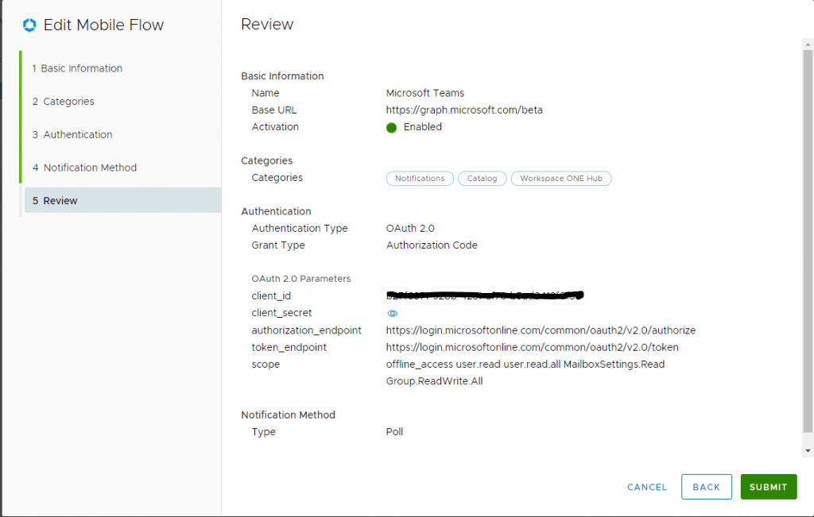This screenshot has width=814, height=517.
Task: Click the Authentication Type label
Action: [x=300, y=228]
